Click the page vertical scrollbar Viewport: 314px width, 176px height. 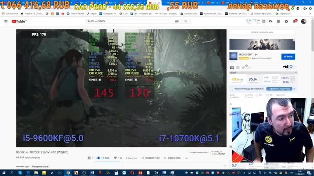pyautogui.click(x=312, y=35)
